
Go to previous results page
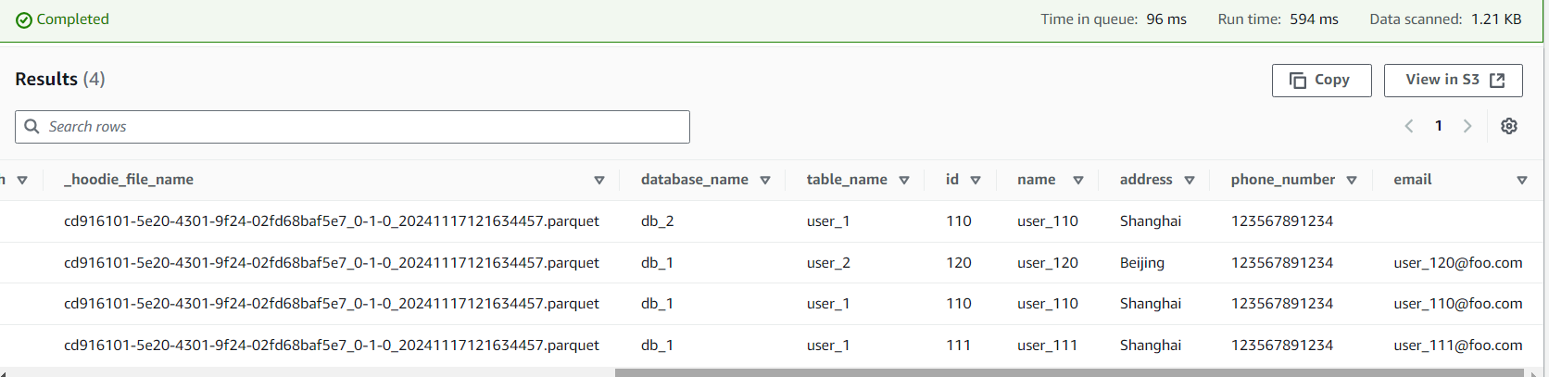tap(1409, 126)
